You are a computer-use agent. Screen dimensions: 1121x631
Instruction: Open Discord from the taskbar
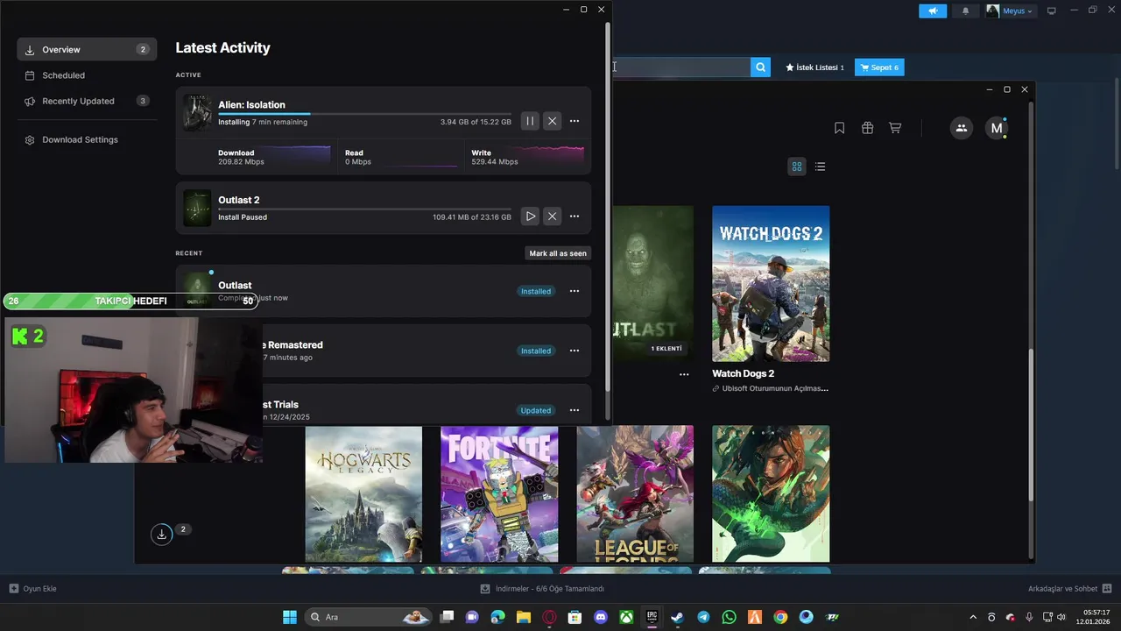pos(601,617)
